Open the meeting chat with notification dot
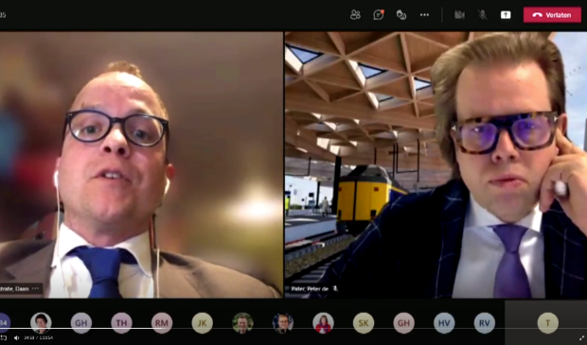 tap(379, 15)
